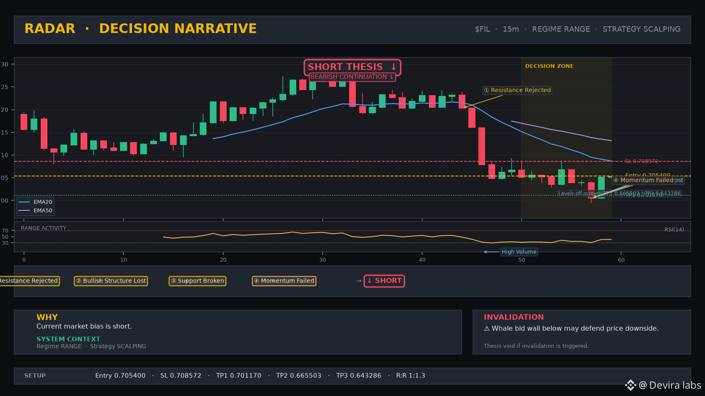Click the R:R 1:1.3 ratio value

pos(410,376)
